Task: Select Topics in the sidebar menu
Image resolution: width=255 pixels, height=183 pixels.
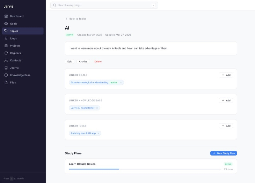Action: pos(14,31)
